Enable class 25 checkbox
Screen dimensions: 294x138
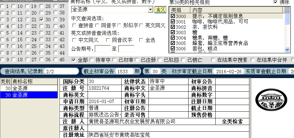27,46
